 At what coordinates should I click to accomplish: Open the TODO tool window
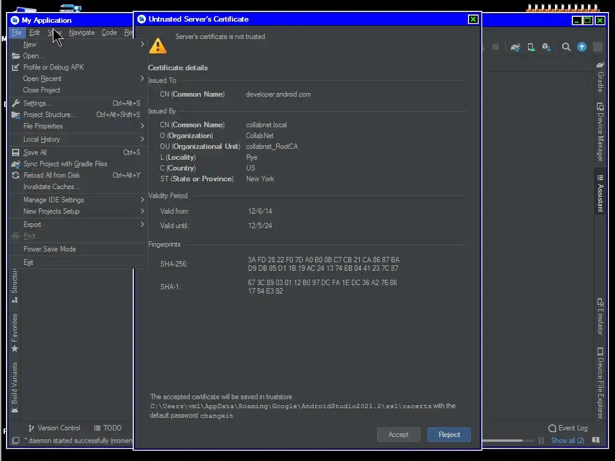(x=108, y=428)
